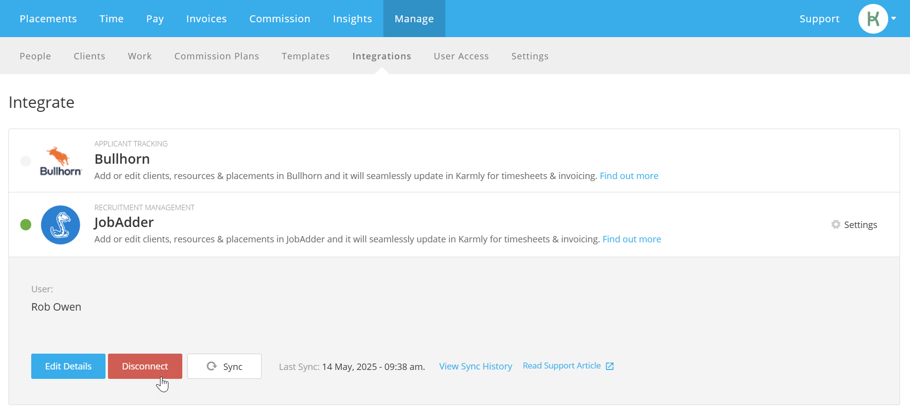Click the Edit Details button
This screenshot has width=910, height=412.
pyautogui.click(x=68, y=366)
